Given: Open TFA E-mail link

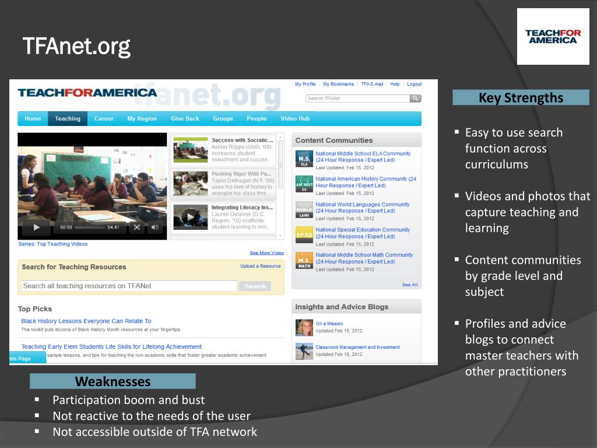Looking at the screenshot, I should coord(372,84).
